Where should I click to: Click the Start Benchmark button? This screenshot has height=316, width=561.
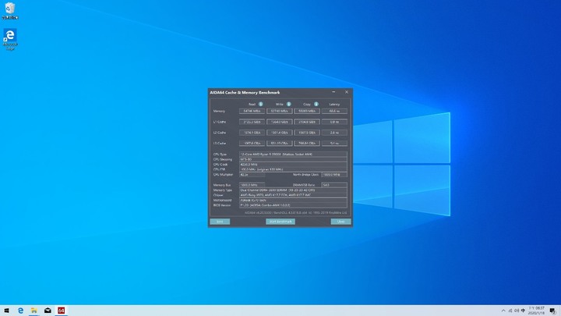280,222
